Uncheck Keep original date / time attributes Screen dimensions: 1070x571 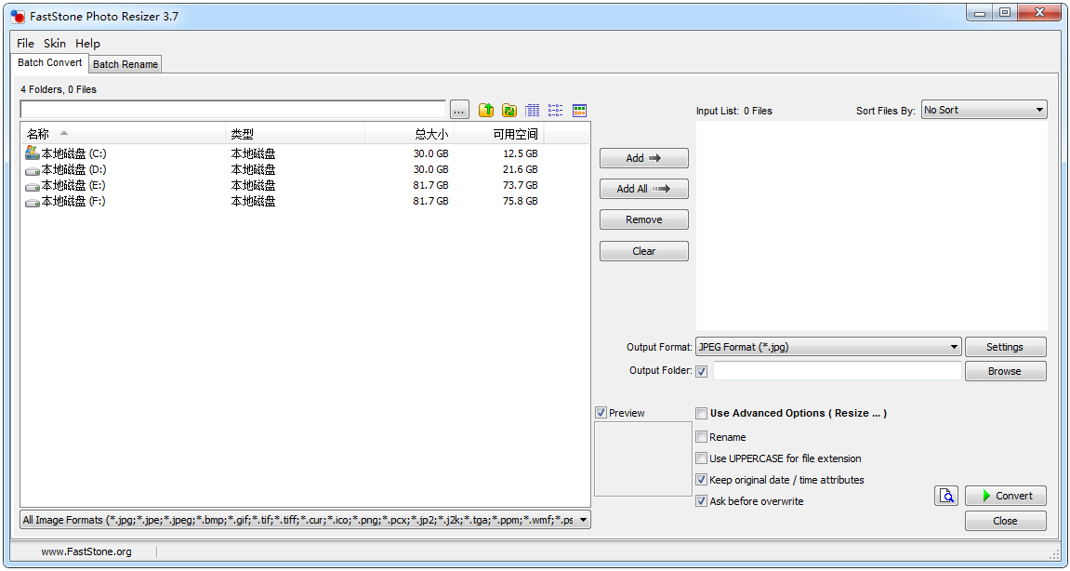tap(701, 480)
